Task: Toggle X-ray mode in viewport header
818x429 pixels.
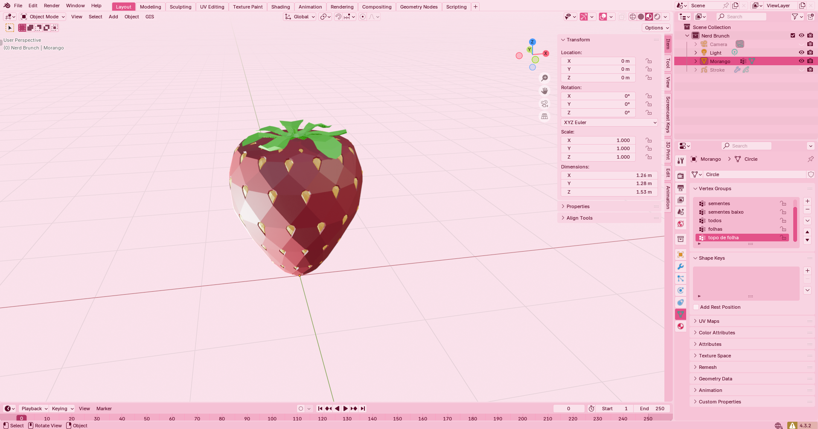Action: pos(622,17)
